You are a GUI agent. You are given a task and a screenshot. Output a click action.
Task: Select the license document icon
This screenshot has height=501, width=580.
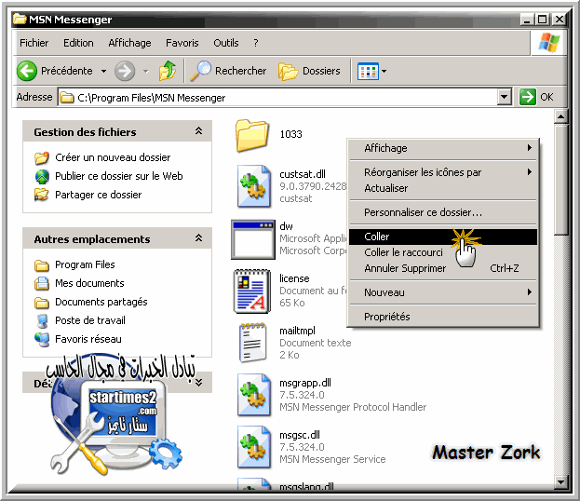tap(252, 291)
